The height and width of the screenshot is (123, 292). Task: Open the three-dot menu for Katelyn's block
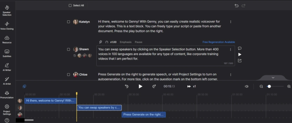point(231,22)
